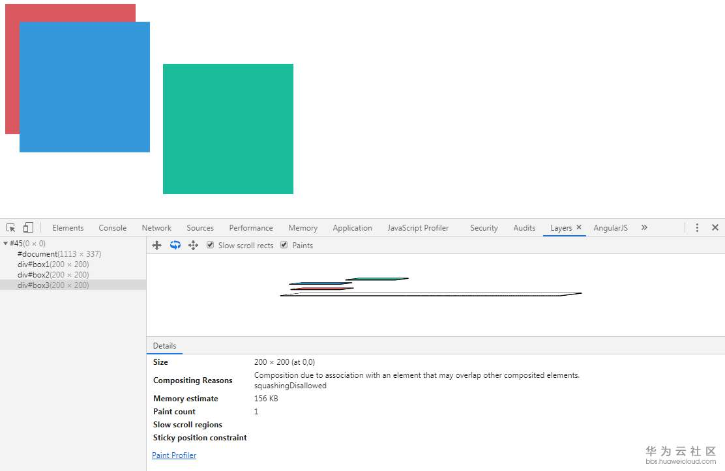Toggle the Slow scroll rects checkbox
Screen dimensions: 725x471
coord(211,245)
